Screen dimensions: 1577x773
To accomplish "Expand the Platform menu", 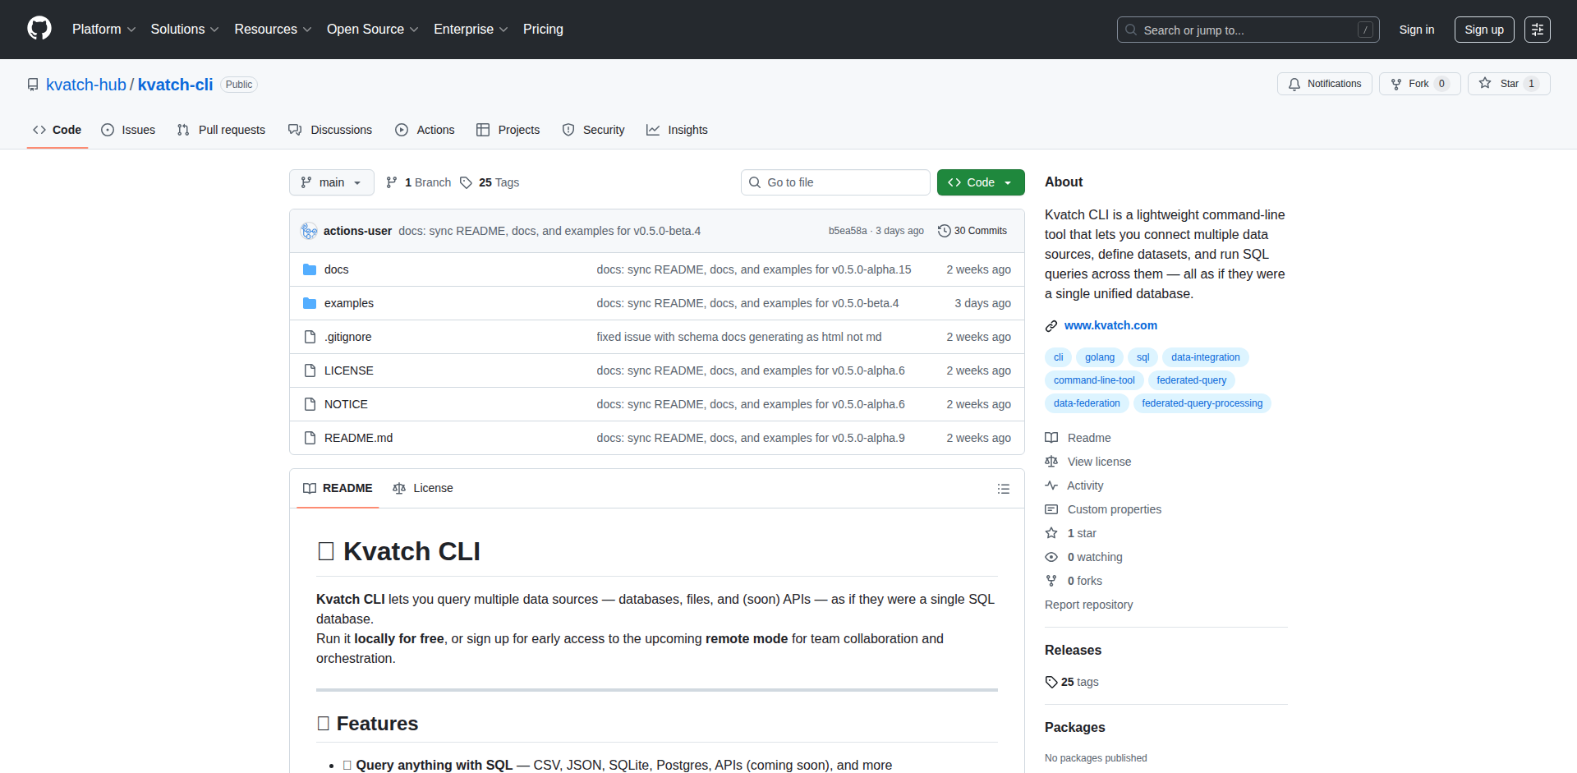I will coord(103,30).
